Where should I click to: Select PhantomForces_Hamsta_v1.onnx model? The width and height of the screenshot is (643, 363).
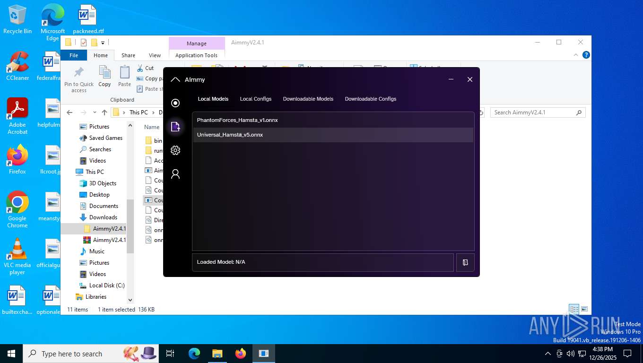click(333, 120)
